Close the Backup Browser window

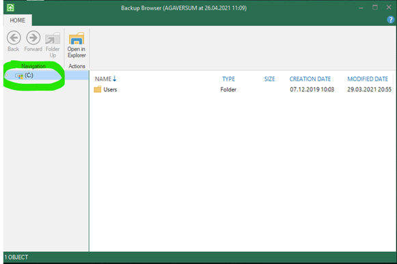389,8
